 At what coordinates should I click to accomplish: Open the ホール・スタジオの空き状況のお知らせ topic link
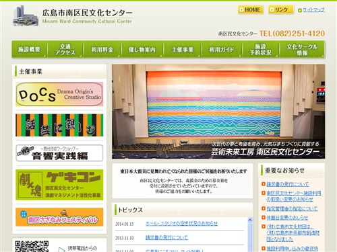(181, 224)
